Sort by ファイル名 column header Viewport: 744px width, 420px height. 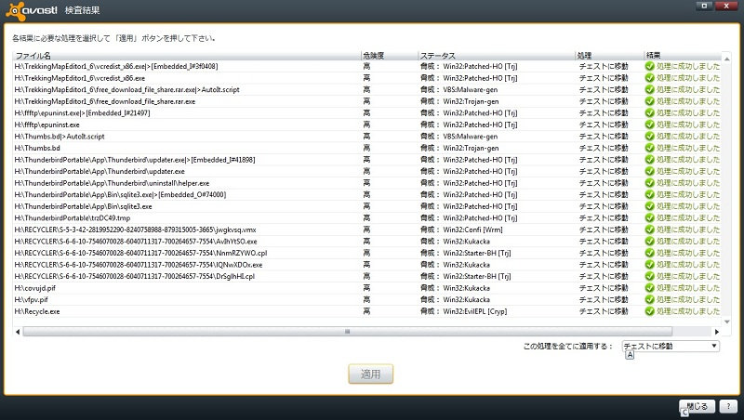(x=187, y=56)
